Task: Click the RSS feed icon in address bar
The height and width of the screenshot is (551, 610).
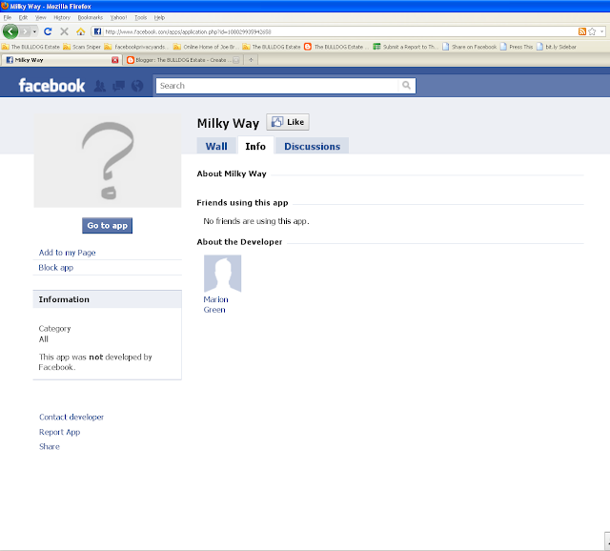Action: pyautogui.click(x=582, y=31)
